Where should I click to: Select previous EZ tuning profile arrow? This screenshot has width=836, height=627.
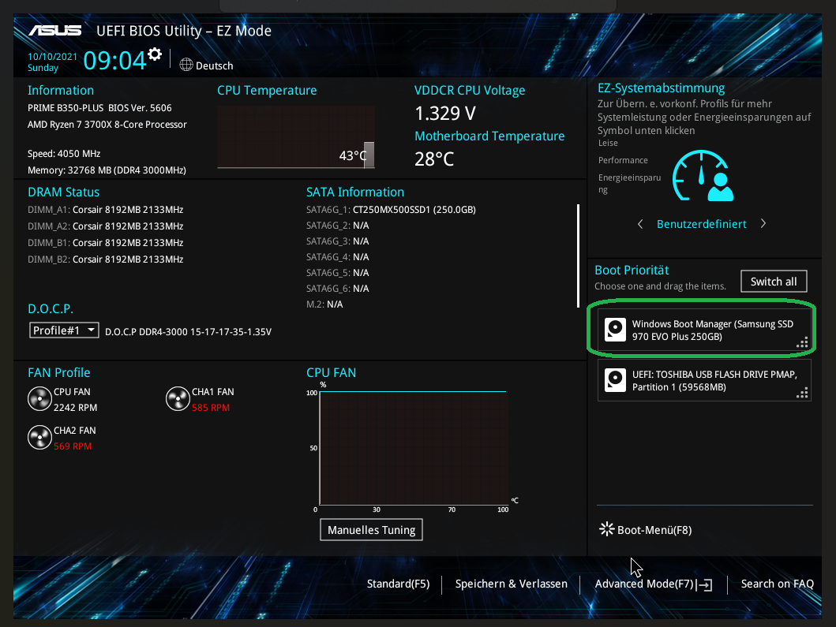click(x=640, y=224)
